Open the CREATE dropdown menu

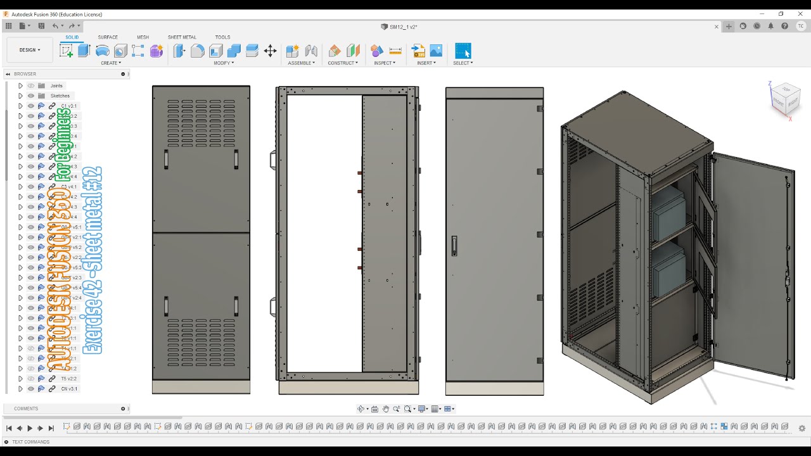tap(111, 63)
